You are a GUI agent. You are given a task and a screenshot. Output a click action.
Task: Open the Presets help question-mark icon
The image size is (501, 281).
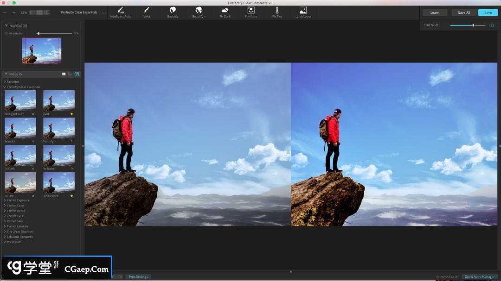coord(77,74)
